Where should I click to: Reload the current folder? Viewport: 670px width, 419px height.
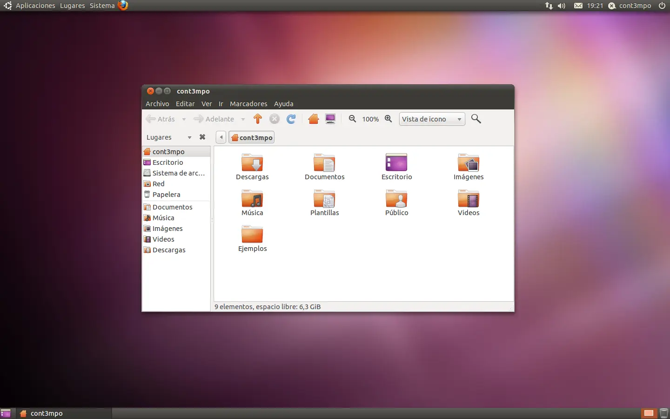pyautogui.click(x=291, y=119)
